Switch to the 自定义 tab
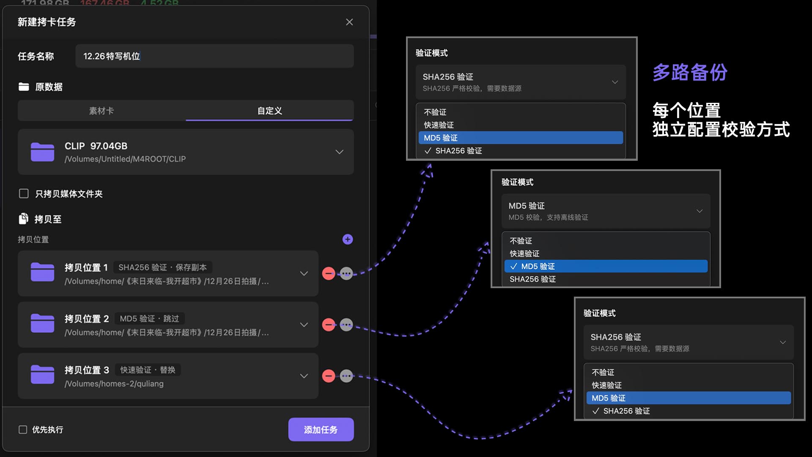The height and width of the screenshot is (457, 812). pos(269,111)
